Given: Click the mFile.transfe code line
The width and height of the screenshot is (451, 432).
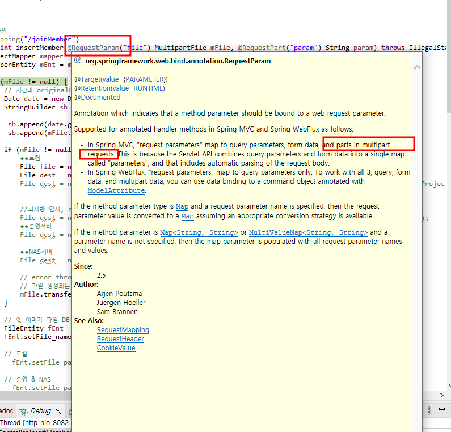Looking at the screenshot, I should (45, 294).
